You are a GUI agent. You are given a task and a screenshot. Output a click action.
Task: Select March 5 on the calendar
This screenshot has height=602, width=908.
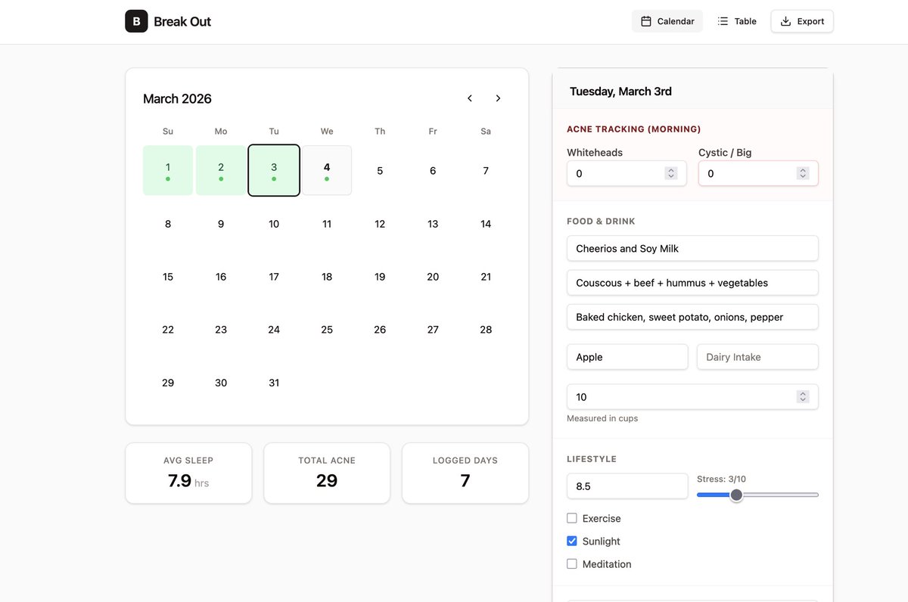pos(380,170)
